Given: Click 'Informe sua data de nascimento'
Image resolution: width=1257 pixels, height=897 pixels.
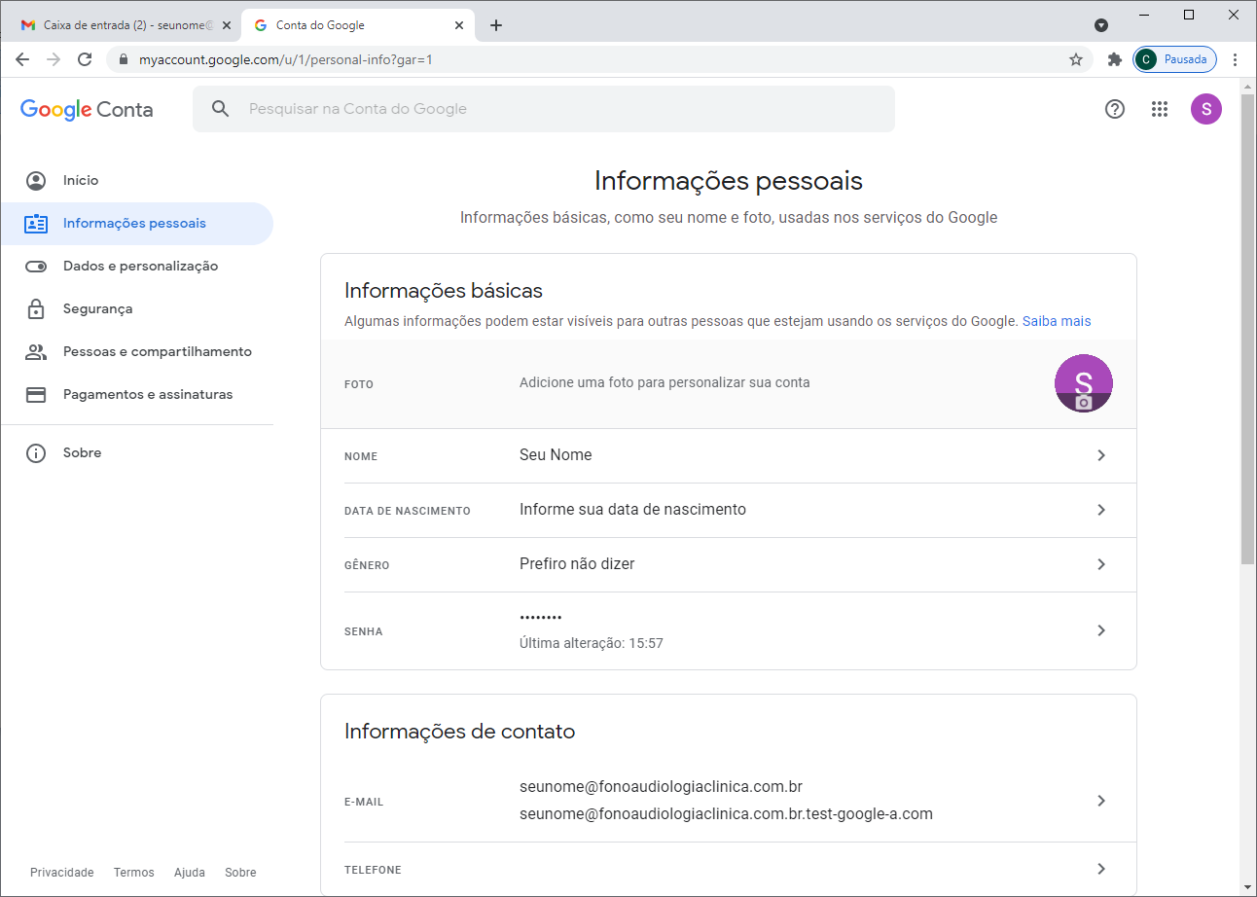Looking at the screenshot, I should pyautogui.click(x=632, y=509).
